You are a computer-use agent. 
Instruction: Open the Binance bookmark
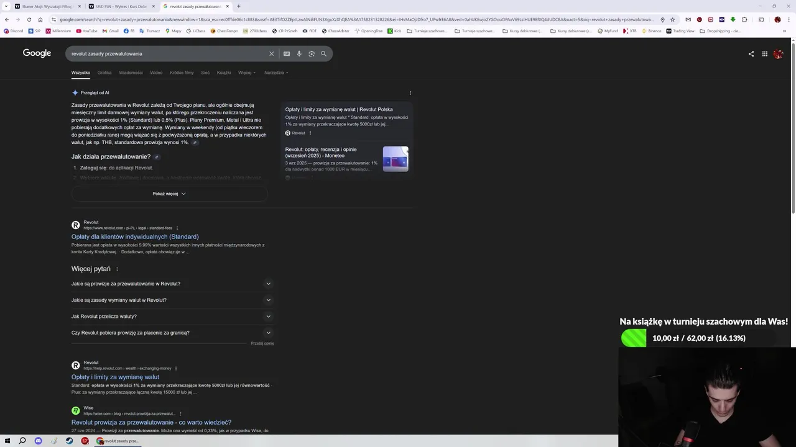click(651, 31)
